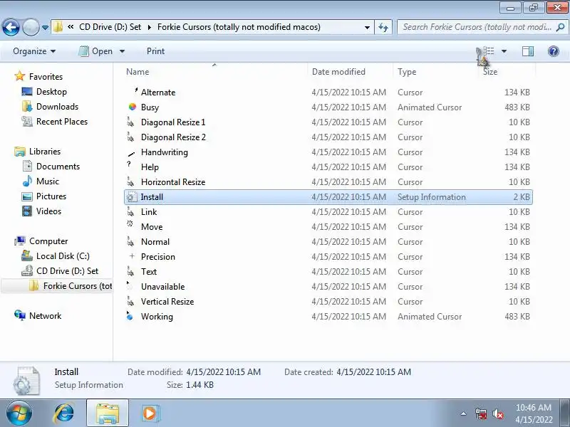Refresh the folder view

pos(383,27)
